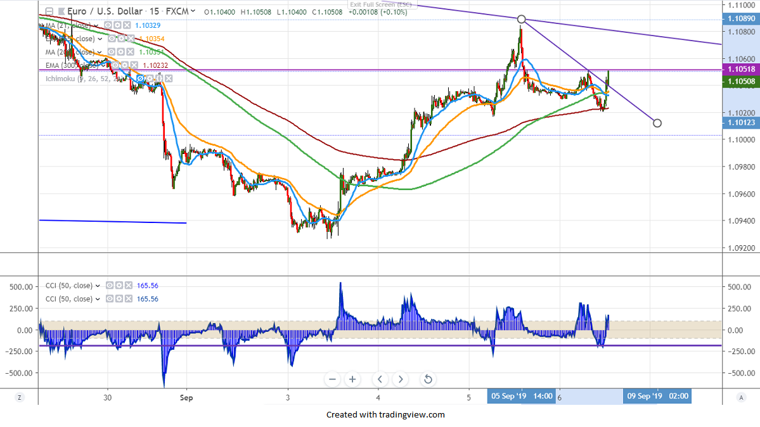This screenshot has height=427, width=760.
Task: Expand the EMA (55, close) indicator menu
Action: [x=100, y=39]
